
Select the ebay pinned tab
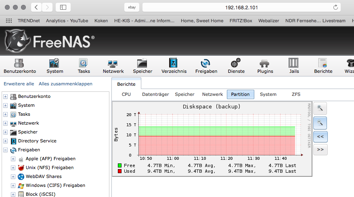pyautogui.click(x=132, y=7)
